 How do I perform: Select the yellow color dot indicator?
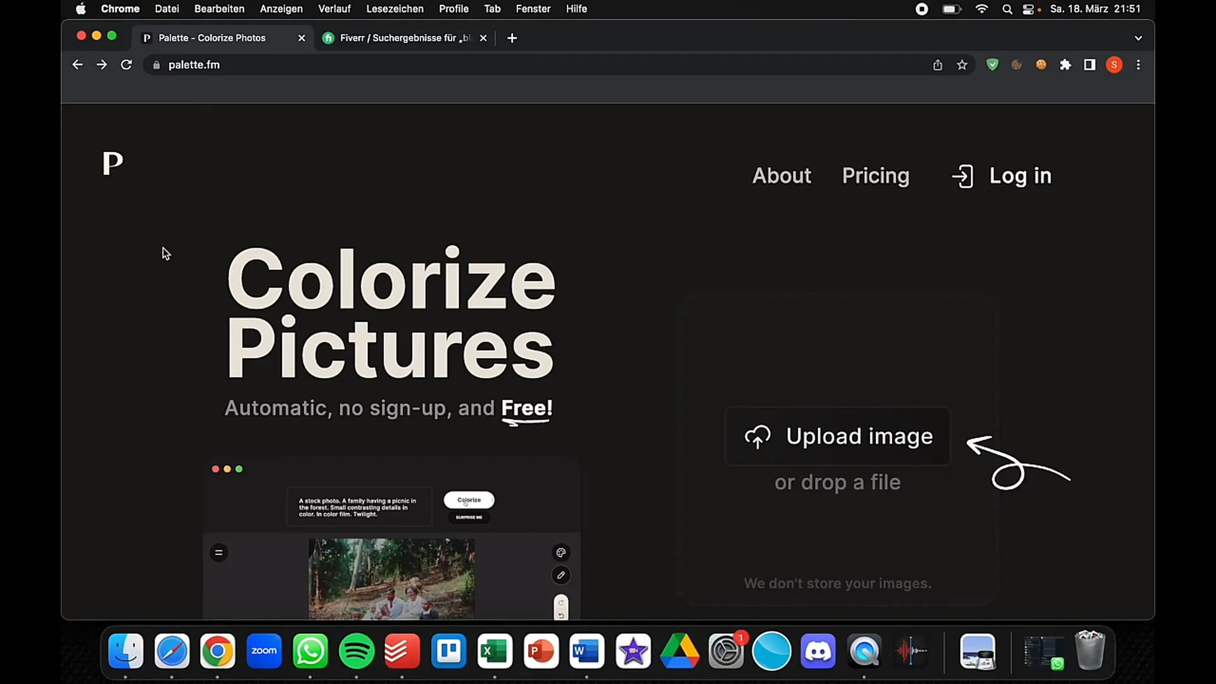tap(227, 469)
